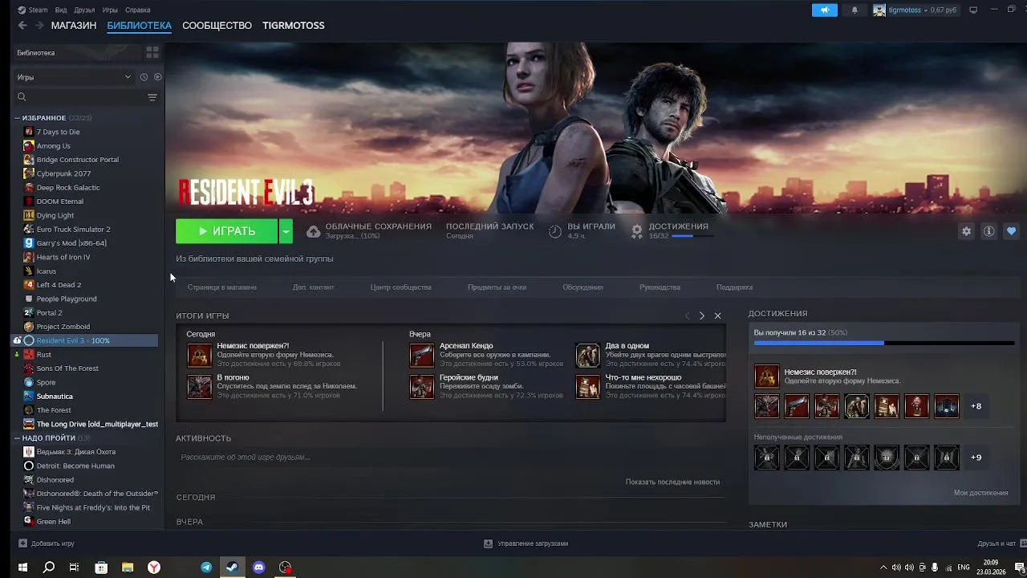The width and height of the screenshot is (1027, 578).
Task: Open the Vid (View) menu
Action: (61, 10)
